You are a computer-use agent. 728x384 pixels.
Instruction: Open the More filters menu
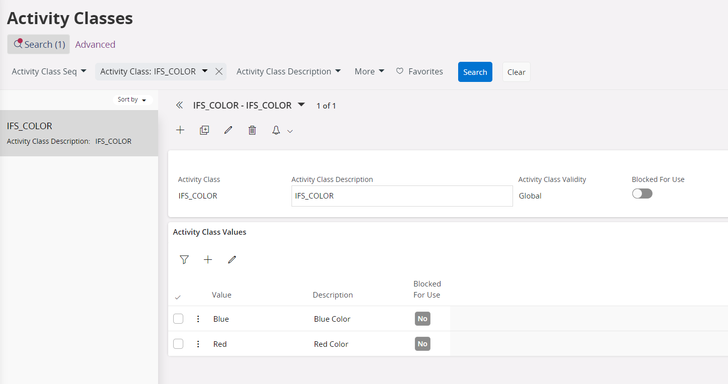[369, 71]
